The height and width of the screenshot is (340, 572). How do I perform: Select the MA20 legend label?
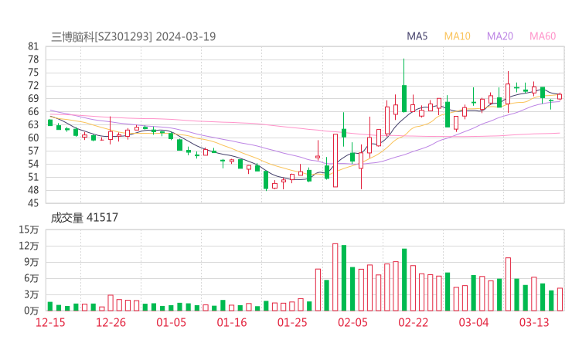tap(500, 36)
